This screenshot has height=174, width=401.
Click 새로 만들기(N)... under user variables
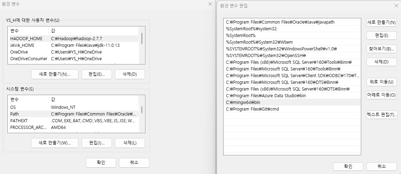pyautogui.click(x=55, y=74)
